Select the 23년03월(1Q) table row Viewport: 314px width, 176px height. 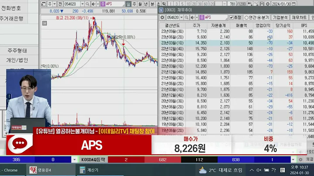coord(236,43)
